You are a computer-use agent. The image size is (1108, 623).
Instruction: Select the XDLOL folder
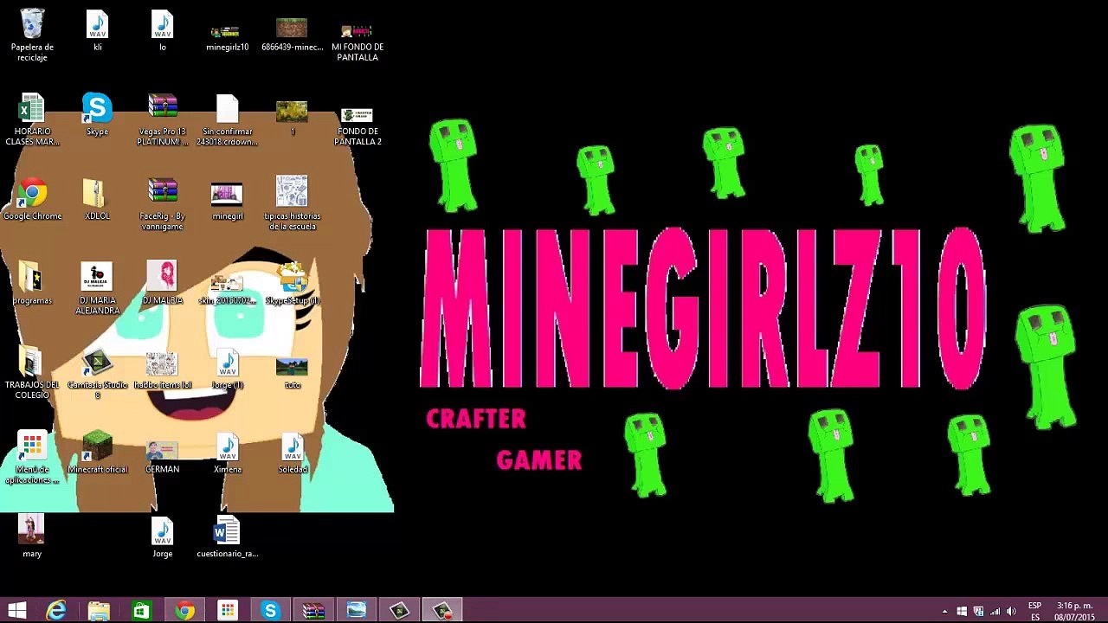pos(97,199)
